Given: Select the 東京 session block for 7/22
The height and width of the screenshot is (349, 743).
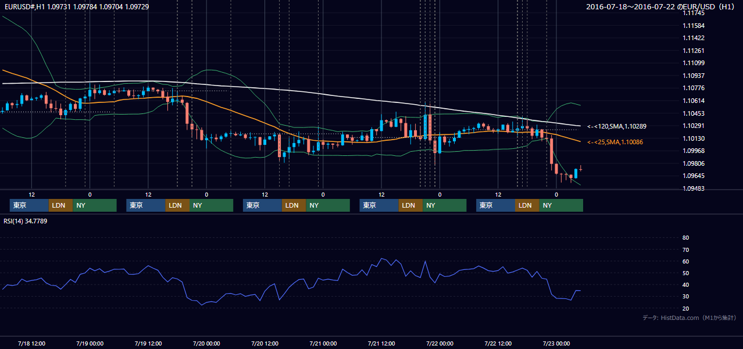Looking at the screenshot, I should click(x=495, y=205).
